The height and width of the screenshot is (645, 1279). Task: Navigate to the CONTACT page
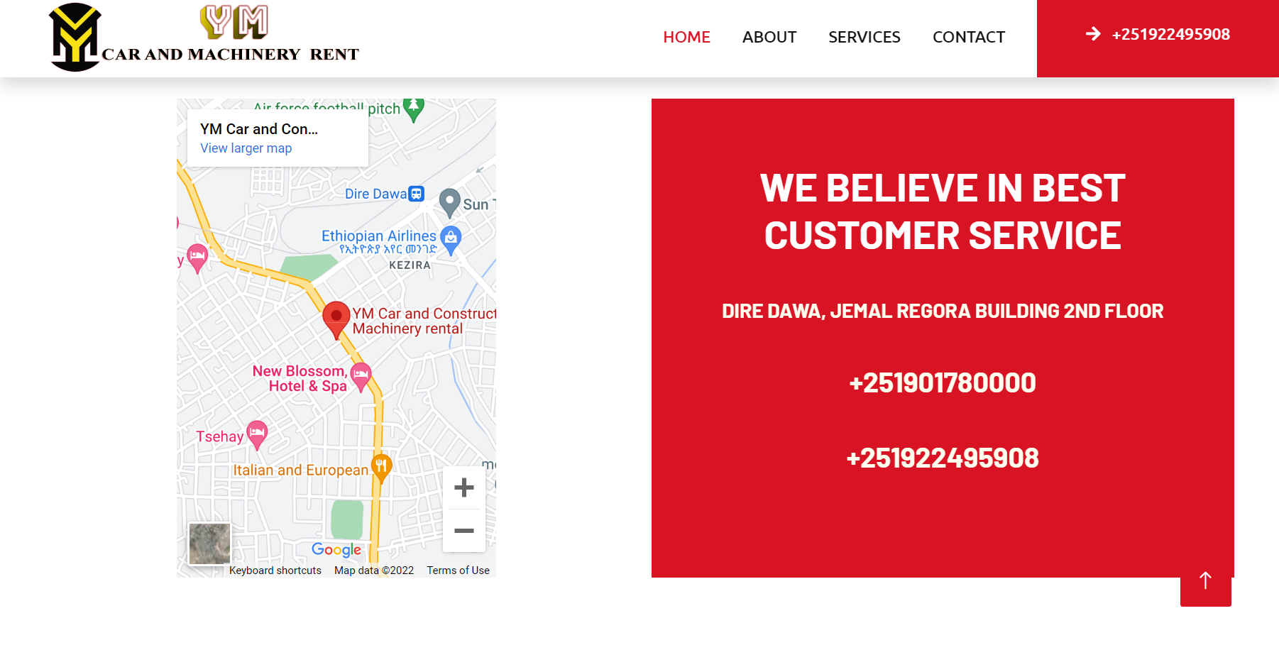click(x=969, y=37)
